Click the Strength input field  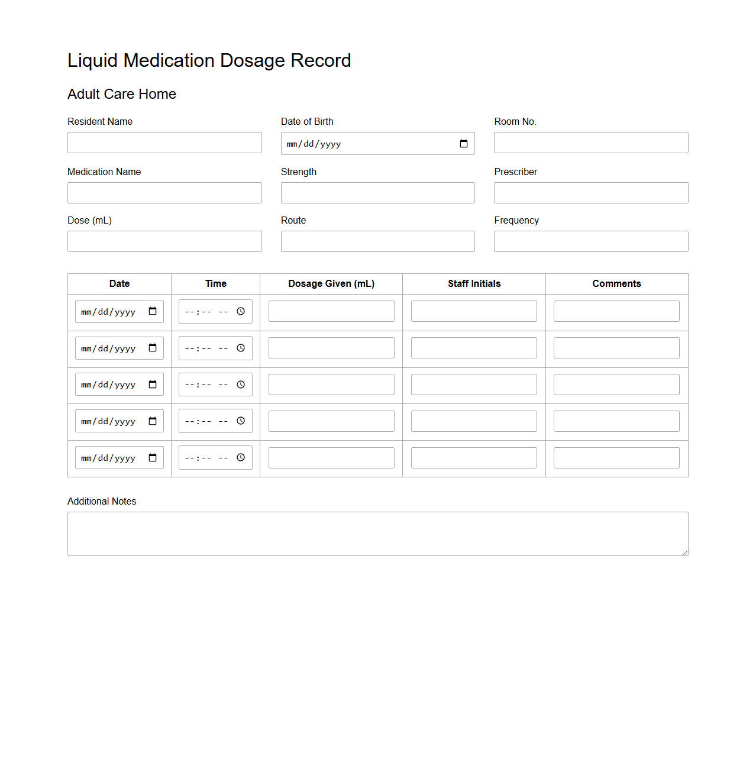(x=377, y=193)
